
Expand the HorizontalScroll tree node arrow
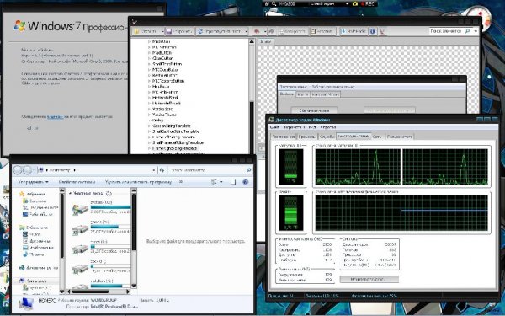(149, 98)
